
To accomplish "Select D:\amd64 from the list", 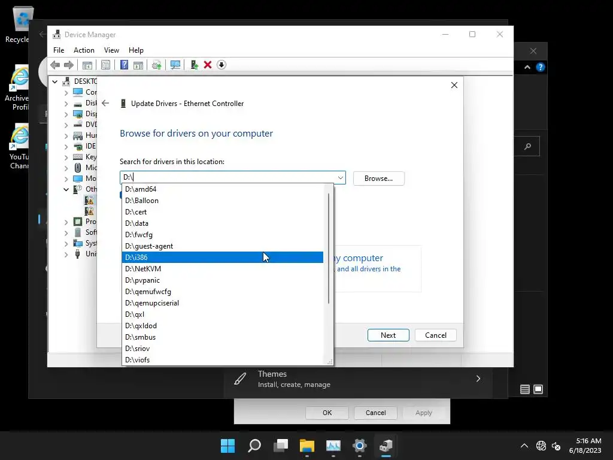I will coord(223,189).
